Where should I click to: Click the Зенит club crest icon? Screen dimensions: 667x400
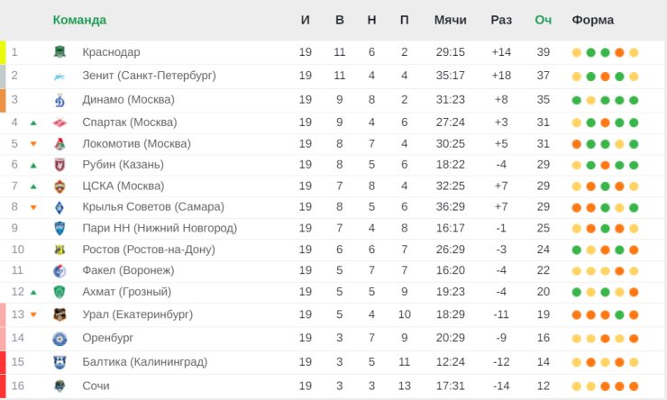click(59, 76)
